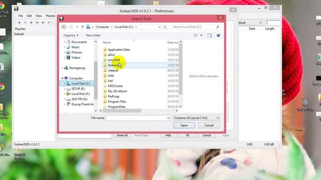Select Videos in navigation pane
321x180 pixels.
76,57
